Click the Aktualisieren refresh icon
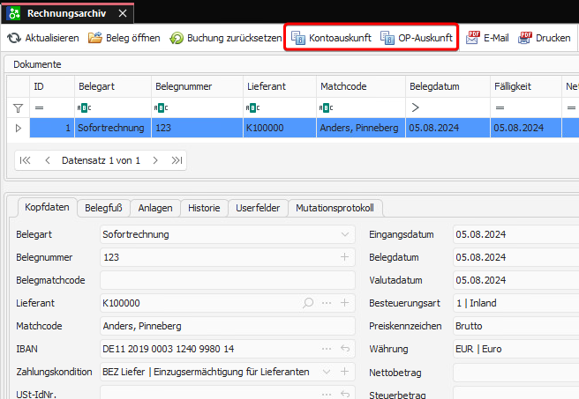579x399 pixels. click(x=14, y=38)
